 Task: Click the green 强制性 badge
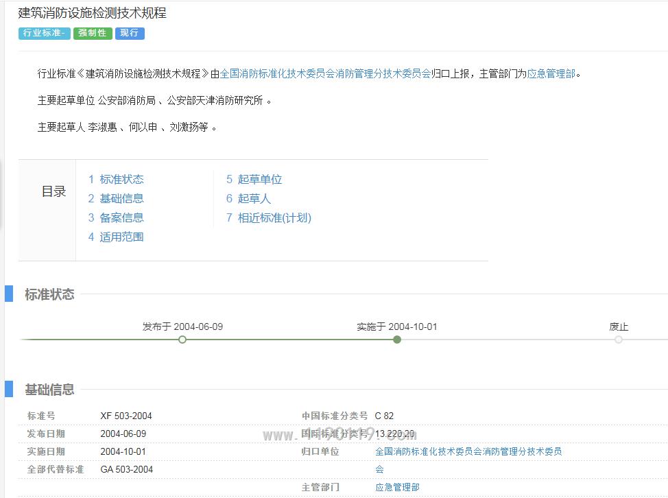(93, 33)
